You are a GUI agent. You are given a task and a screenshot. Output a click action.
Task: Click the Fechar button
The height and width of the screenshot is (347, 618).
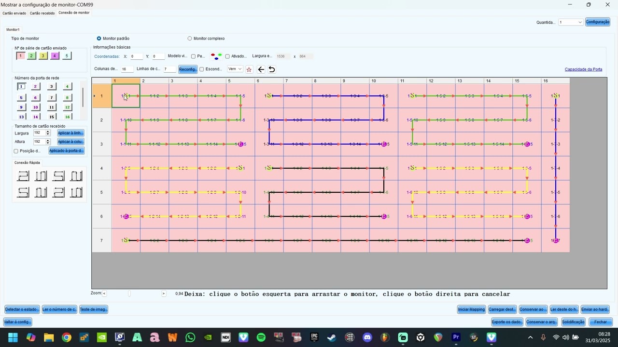point(601,322)
